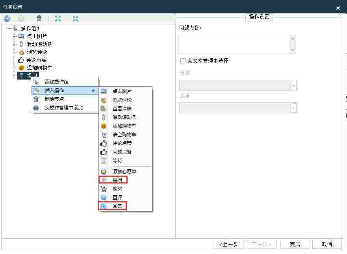Insert 滑动滚动条 operation from submenu
The height and width of the screenshot is (254, 347).
tap(126, 117)
